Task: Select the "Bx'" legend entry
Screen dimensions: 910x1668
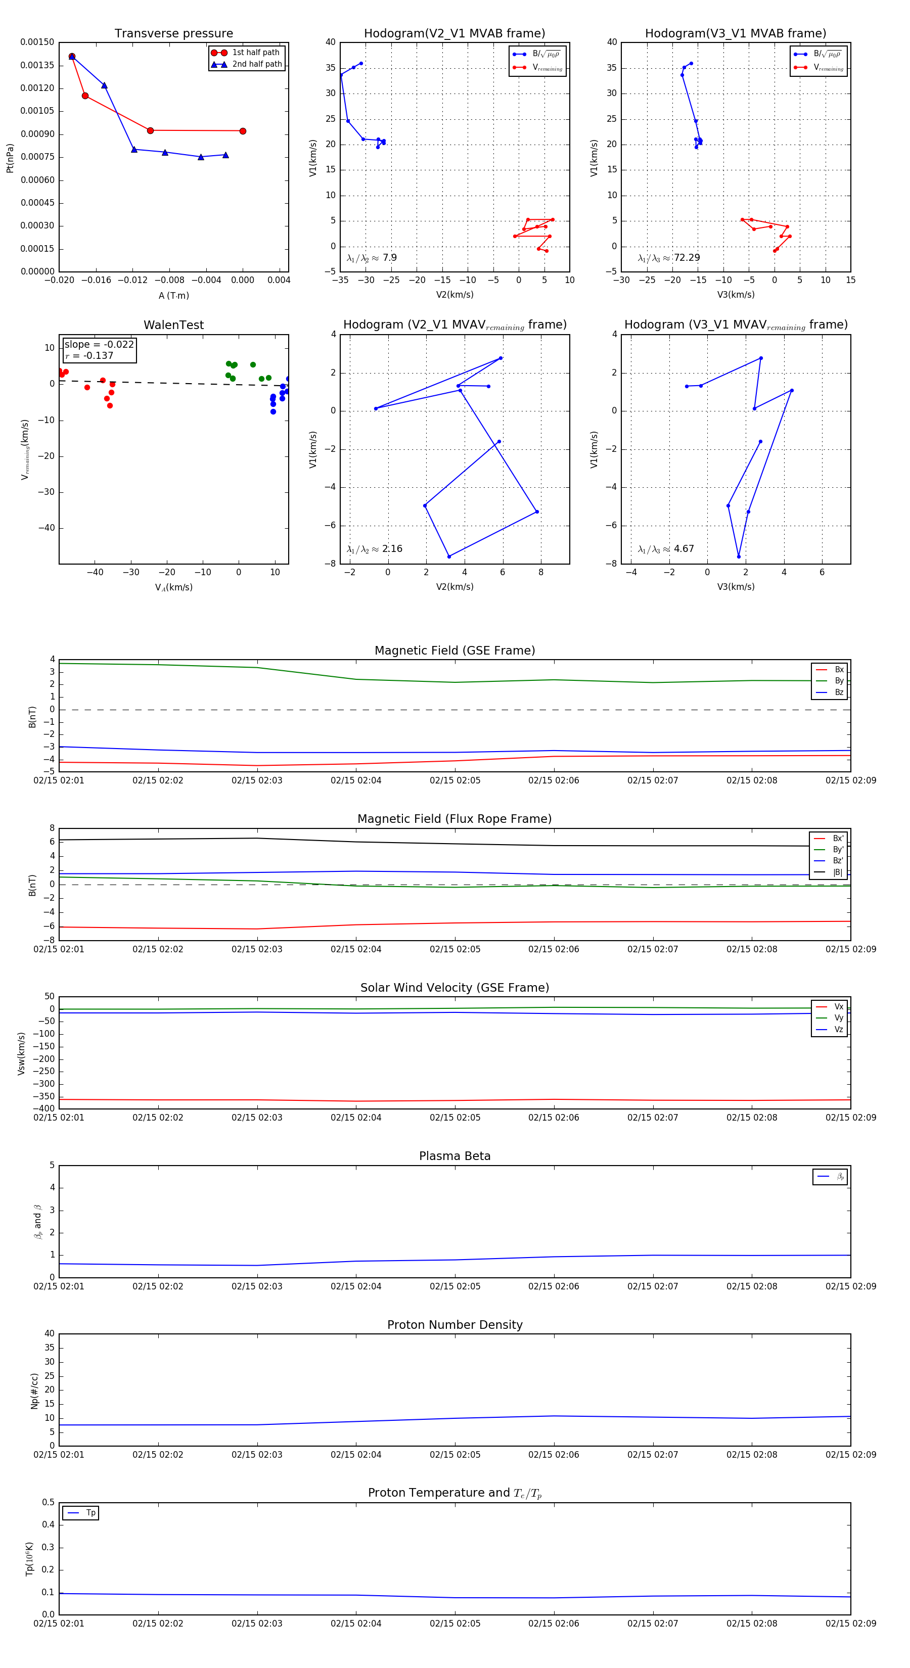Action: [x=829, y=839]
